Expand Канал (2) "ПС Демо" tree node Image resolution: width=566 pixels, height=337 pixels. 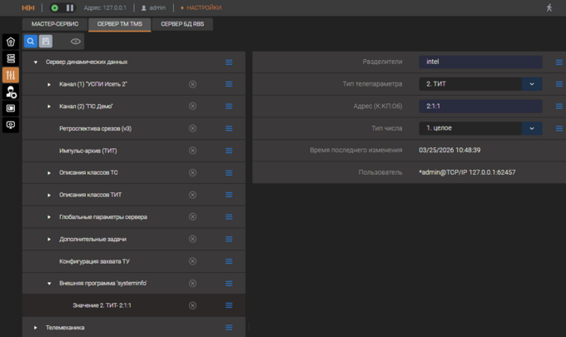point(49,107)
